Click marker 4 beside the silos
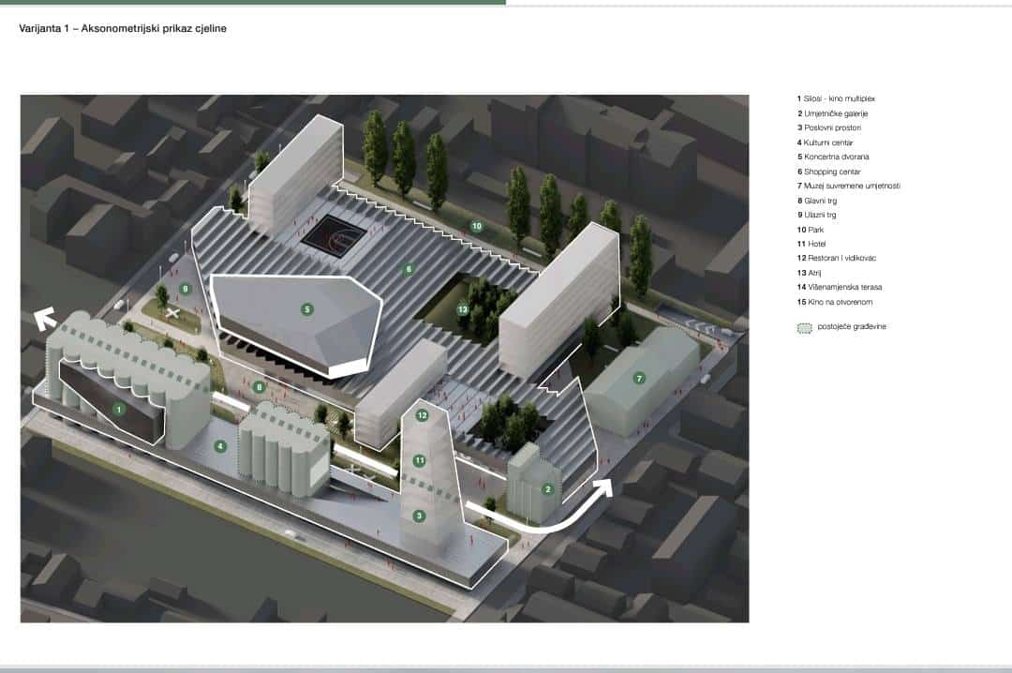 point(220,447)
